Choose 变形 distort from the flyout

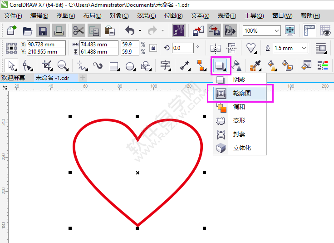click(240, 121)
